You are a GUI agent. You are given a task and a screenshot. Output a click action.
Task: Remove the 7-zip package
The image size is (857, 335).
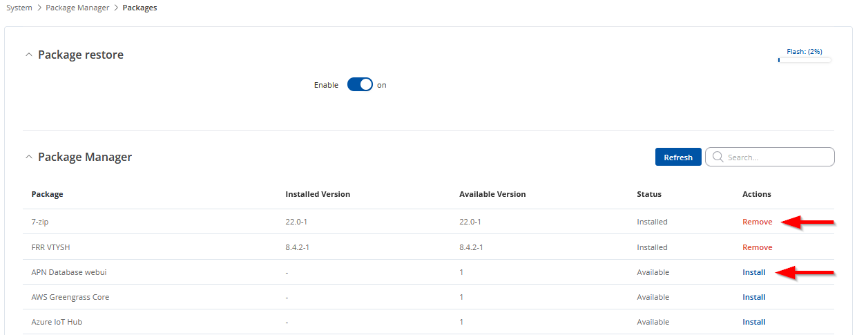(757, 222)
